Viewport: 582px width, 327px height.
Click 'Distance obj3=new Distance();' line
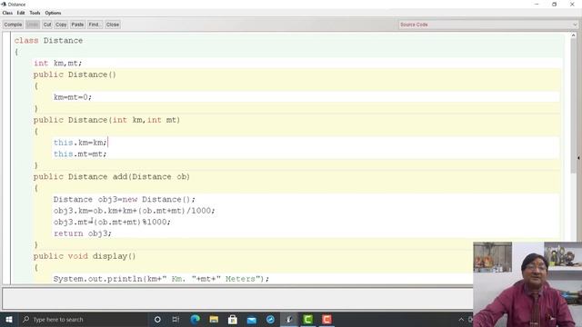coord(124,200)
